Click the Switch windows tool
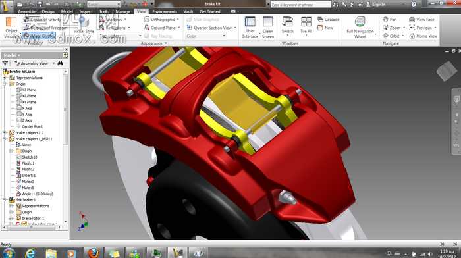The image size is (461, 258). 287,26
